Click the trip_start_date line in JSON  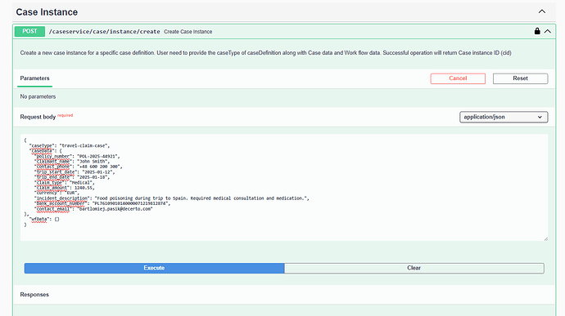tap(74, 171)
